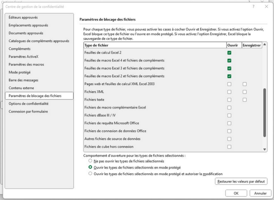Uncheck Ouvrir for Feuilles de macro Excel 4
This screenshot has height=200, width=274.
click(229, 61)
